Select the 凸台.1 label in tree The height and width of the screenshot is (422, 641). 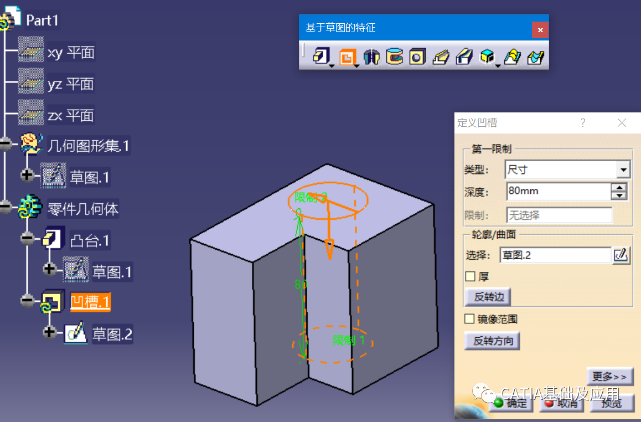90,240
